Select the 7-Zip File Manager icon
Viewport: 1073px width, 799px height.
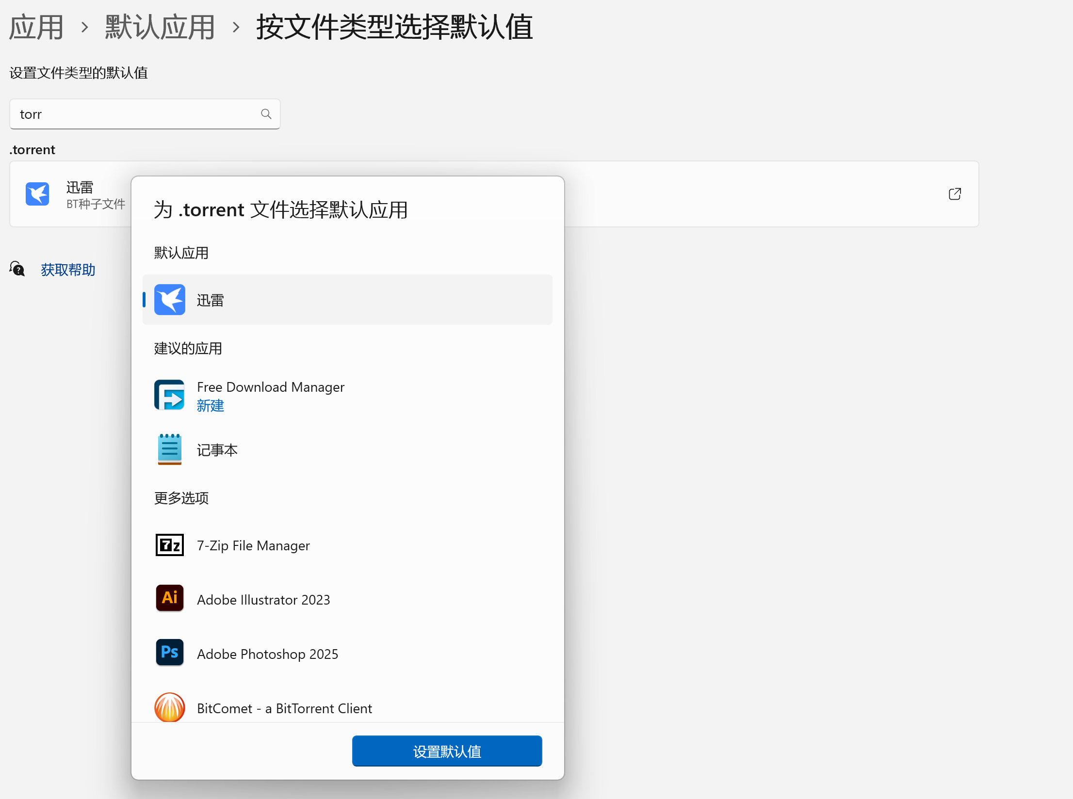[169, 544]
